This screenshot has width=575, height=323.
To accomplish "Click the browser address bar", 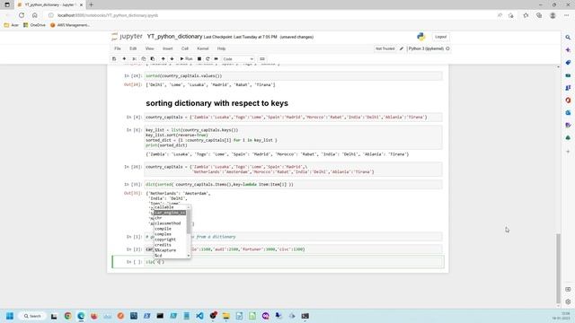I will pos(271,15).
